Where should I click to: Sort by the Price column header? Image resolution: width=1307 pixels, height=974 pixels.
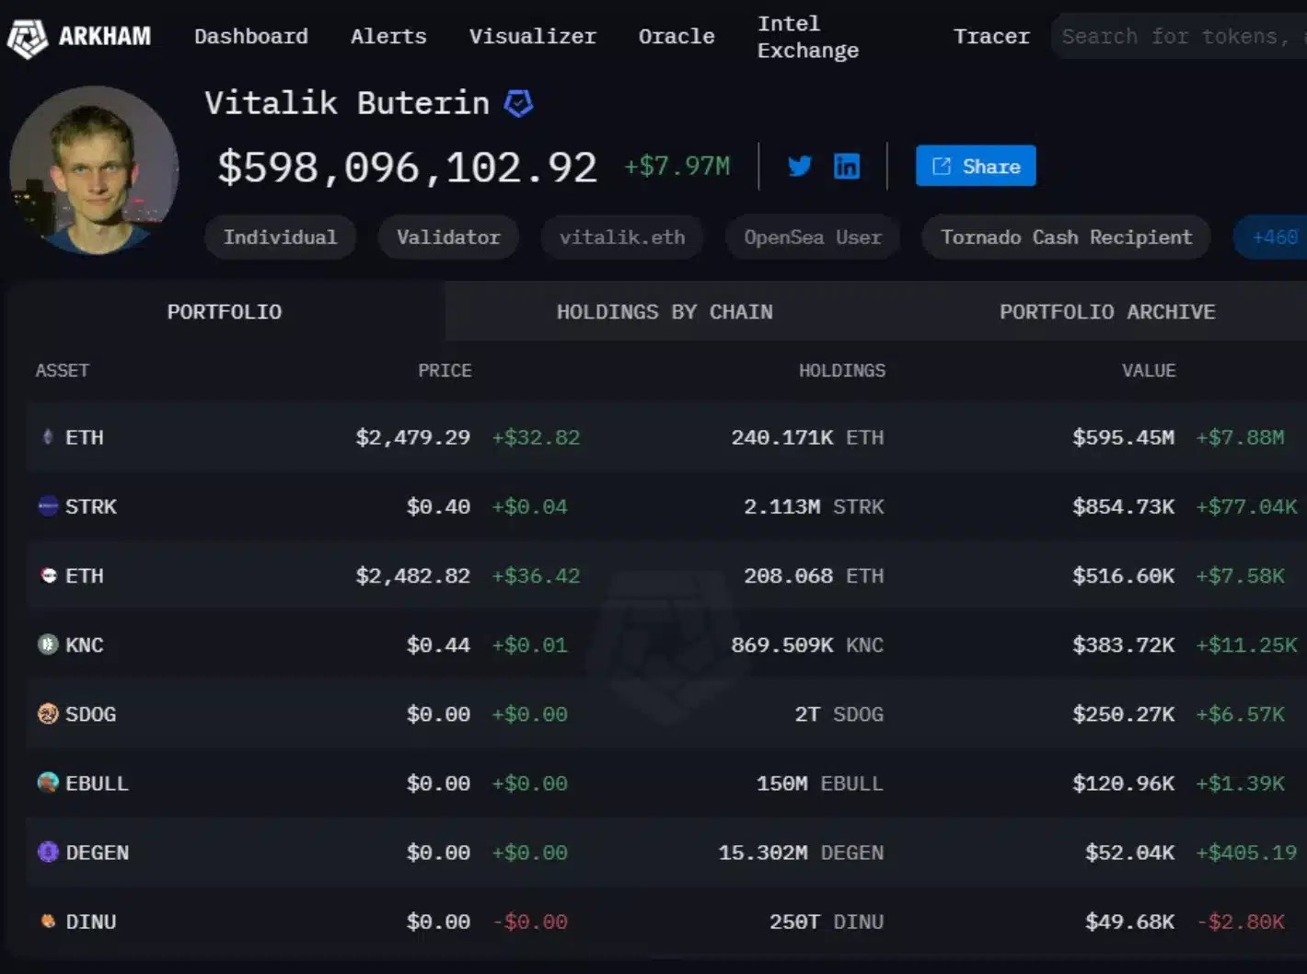pos(445,370)
